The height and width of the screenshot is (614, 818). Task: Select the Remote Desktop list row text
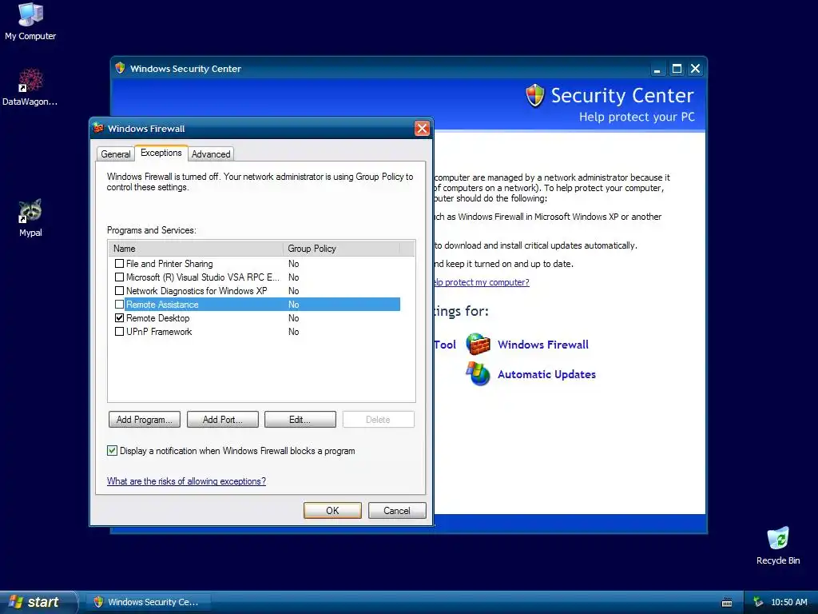click(157, 318)
